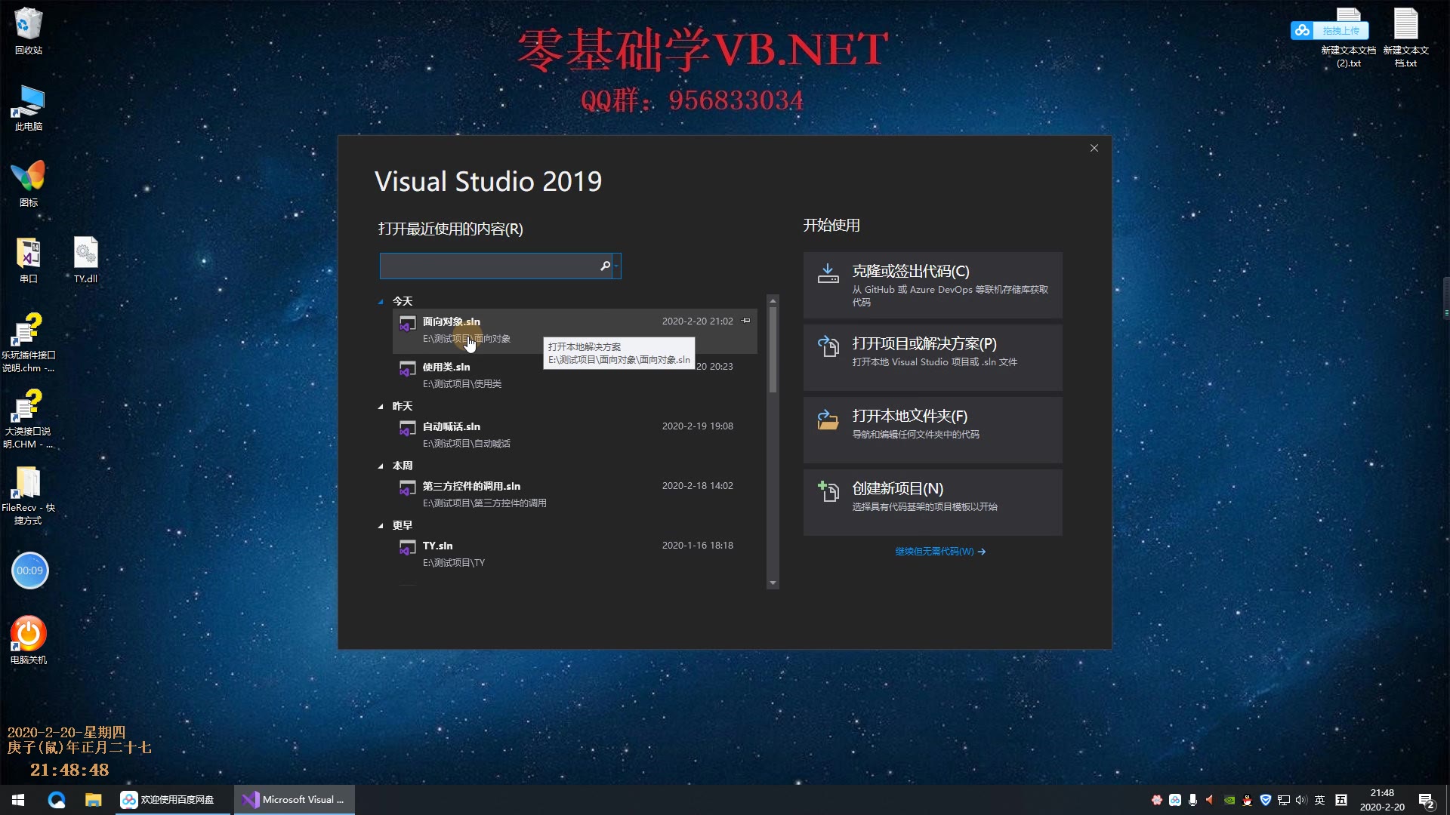The width and height of the screenshot is (1450, 815).
Task: Click the clone download arrow icon
Action: (828, 273)
